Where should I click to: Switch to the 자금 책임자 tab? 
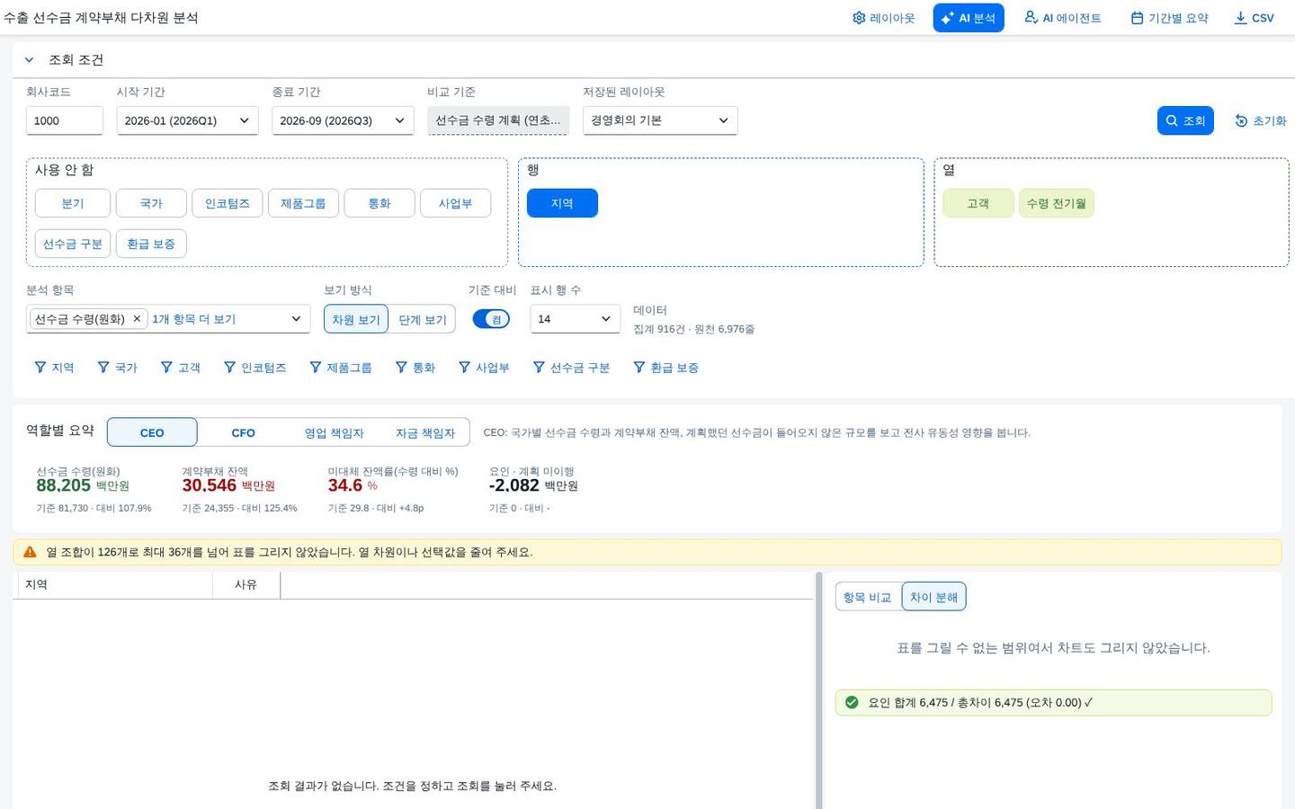[x=424, y=432]
